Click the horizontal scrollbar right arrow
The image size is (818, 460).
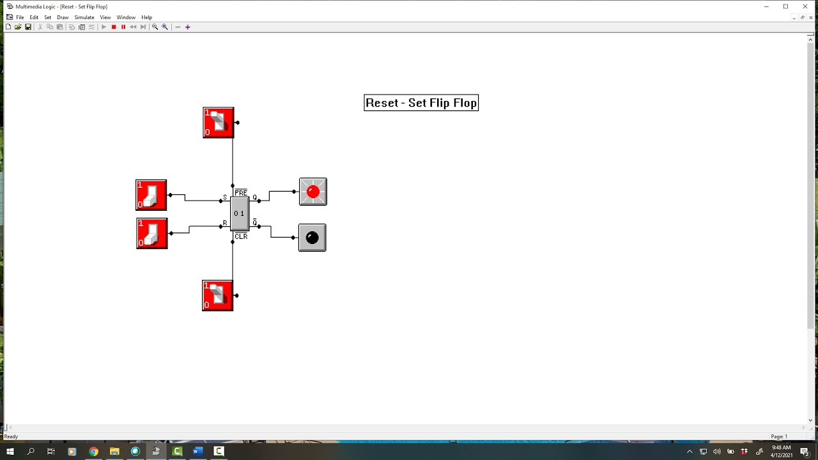click(803, 427)
